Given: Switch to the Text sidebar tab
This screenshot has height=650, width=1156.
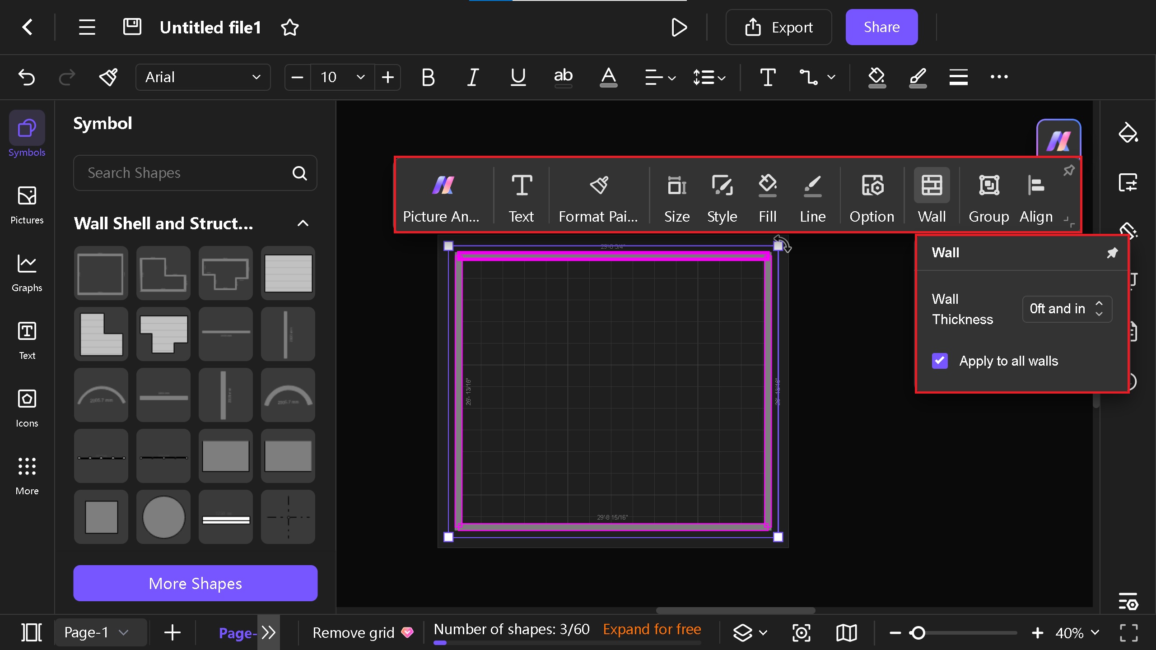Looking at the screenshot, I should point(27,340).
